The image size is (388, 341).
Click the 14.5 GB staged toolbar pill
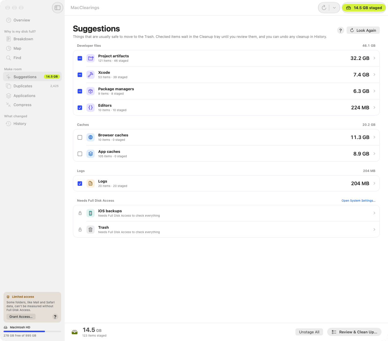tap(364, 8)
